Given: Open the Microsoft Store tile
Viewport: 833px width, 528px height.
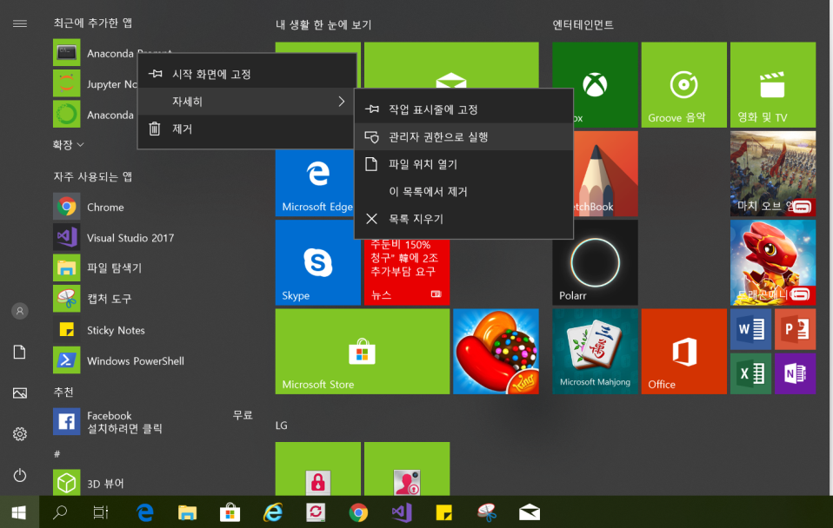Looking at the screenshot, I should click(x=363, y=352).
